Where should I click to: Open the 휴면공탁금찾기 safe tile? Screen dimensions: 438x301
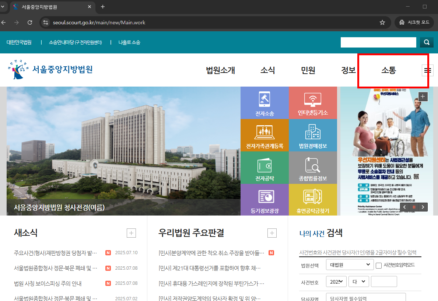[x=313, y=200]
